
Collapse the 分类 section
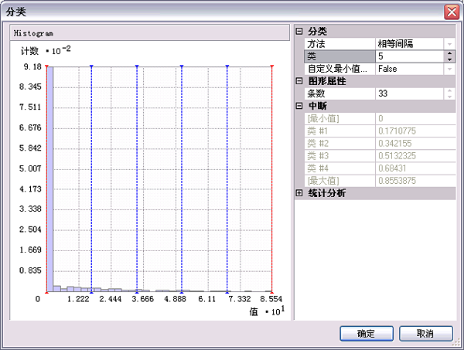(x=299, y=32)
